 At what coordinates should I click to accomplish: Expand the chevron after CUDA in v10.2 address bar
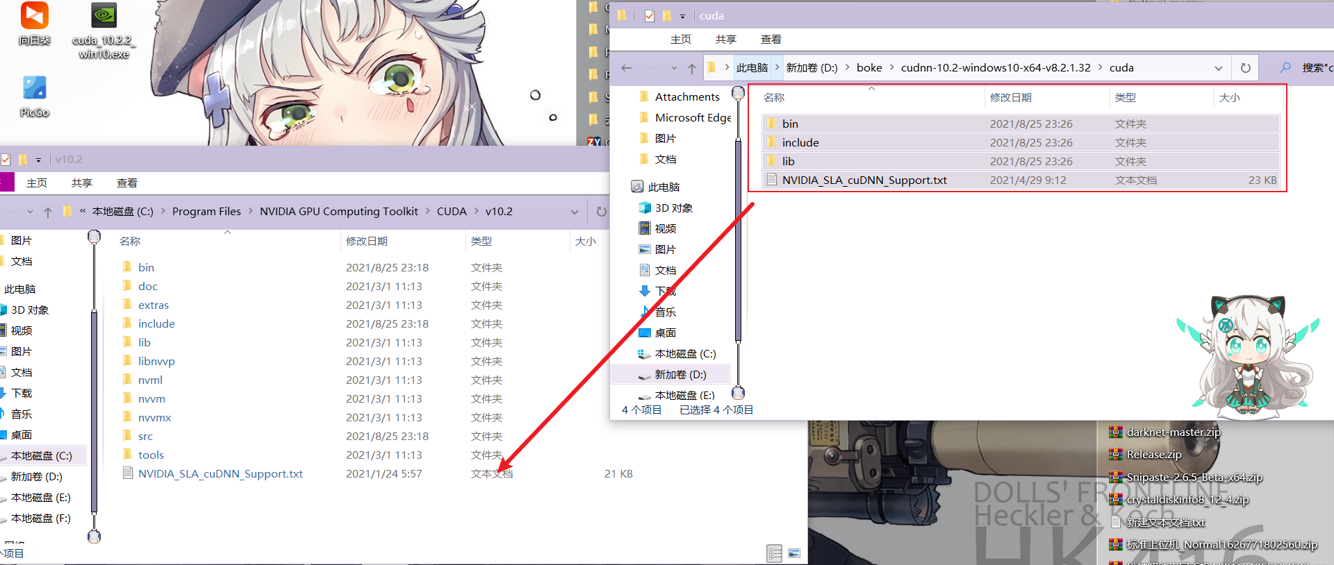[477, 211]
